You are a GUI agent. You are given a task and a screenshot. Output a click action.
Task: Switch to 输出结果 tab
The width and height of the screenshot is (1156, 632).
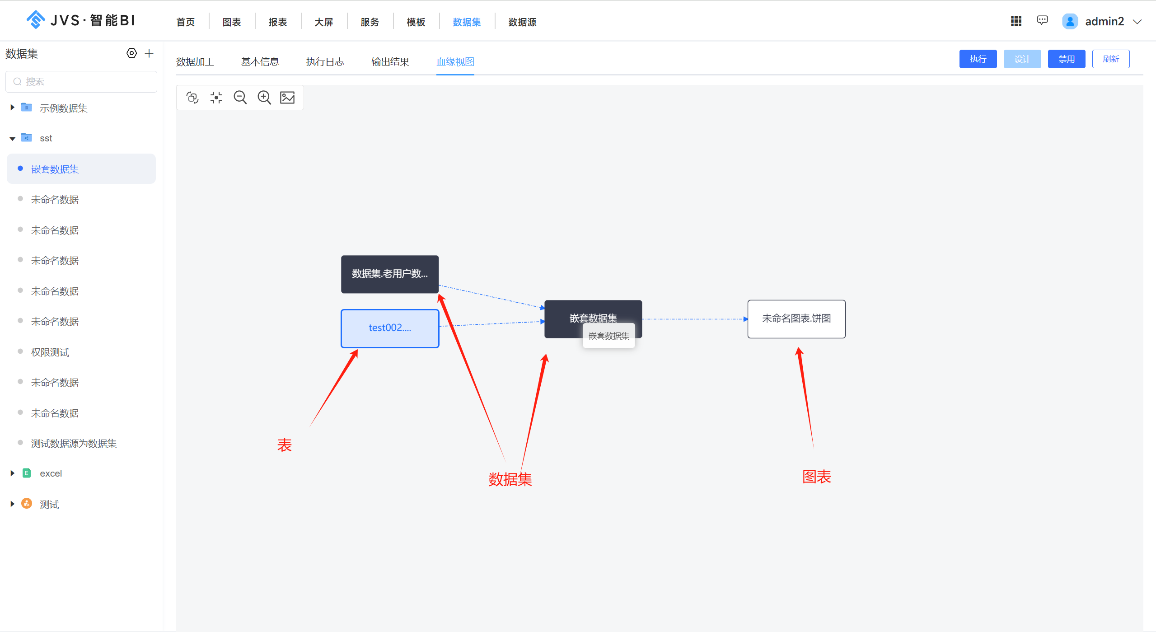point(390,61)
